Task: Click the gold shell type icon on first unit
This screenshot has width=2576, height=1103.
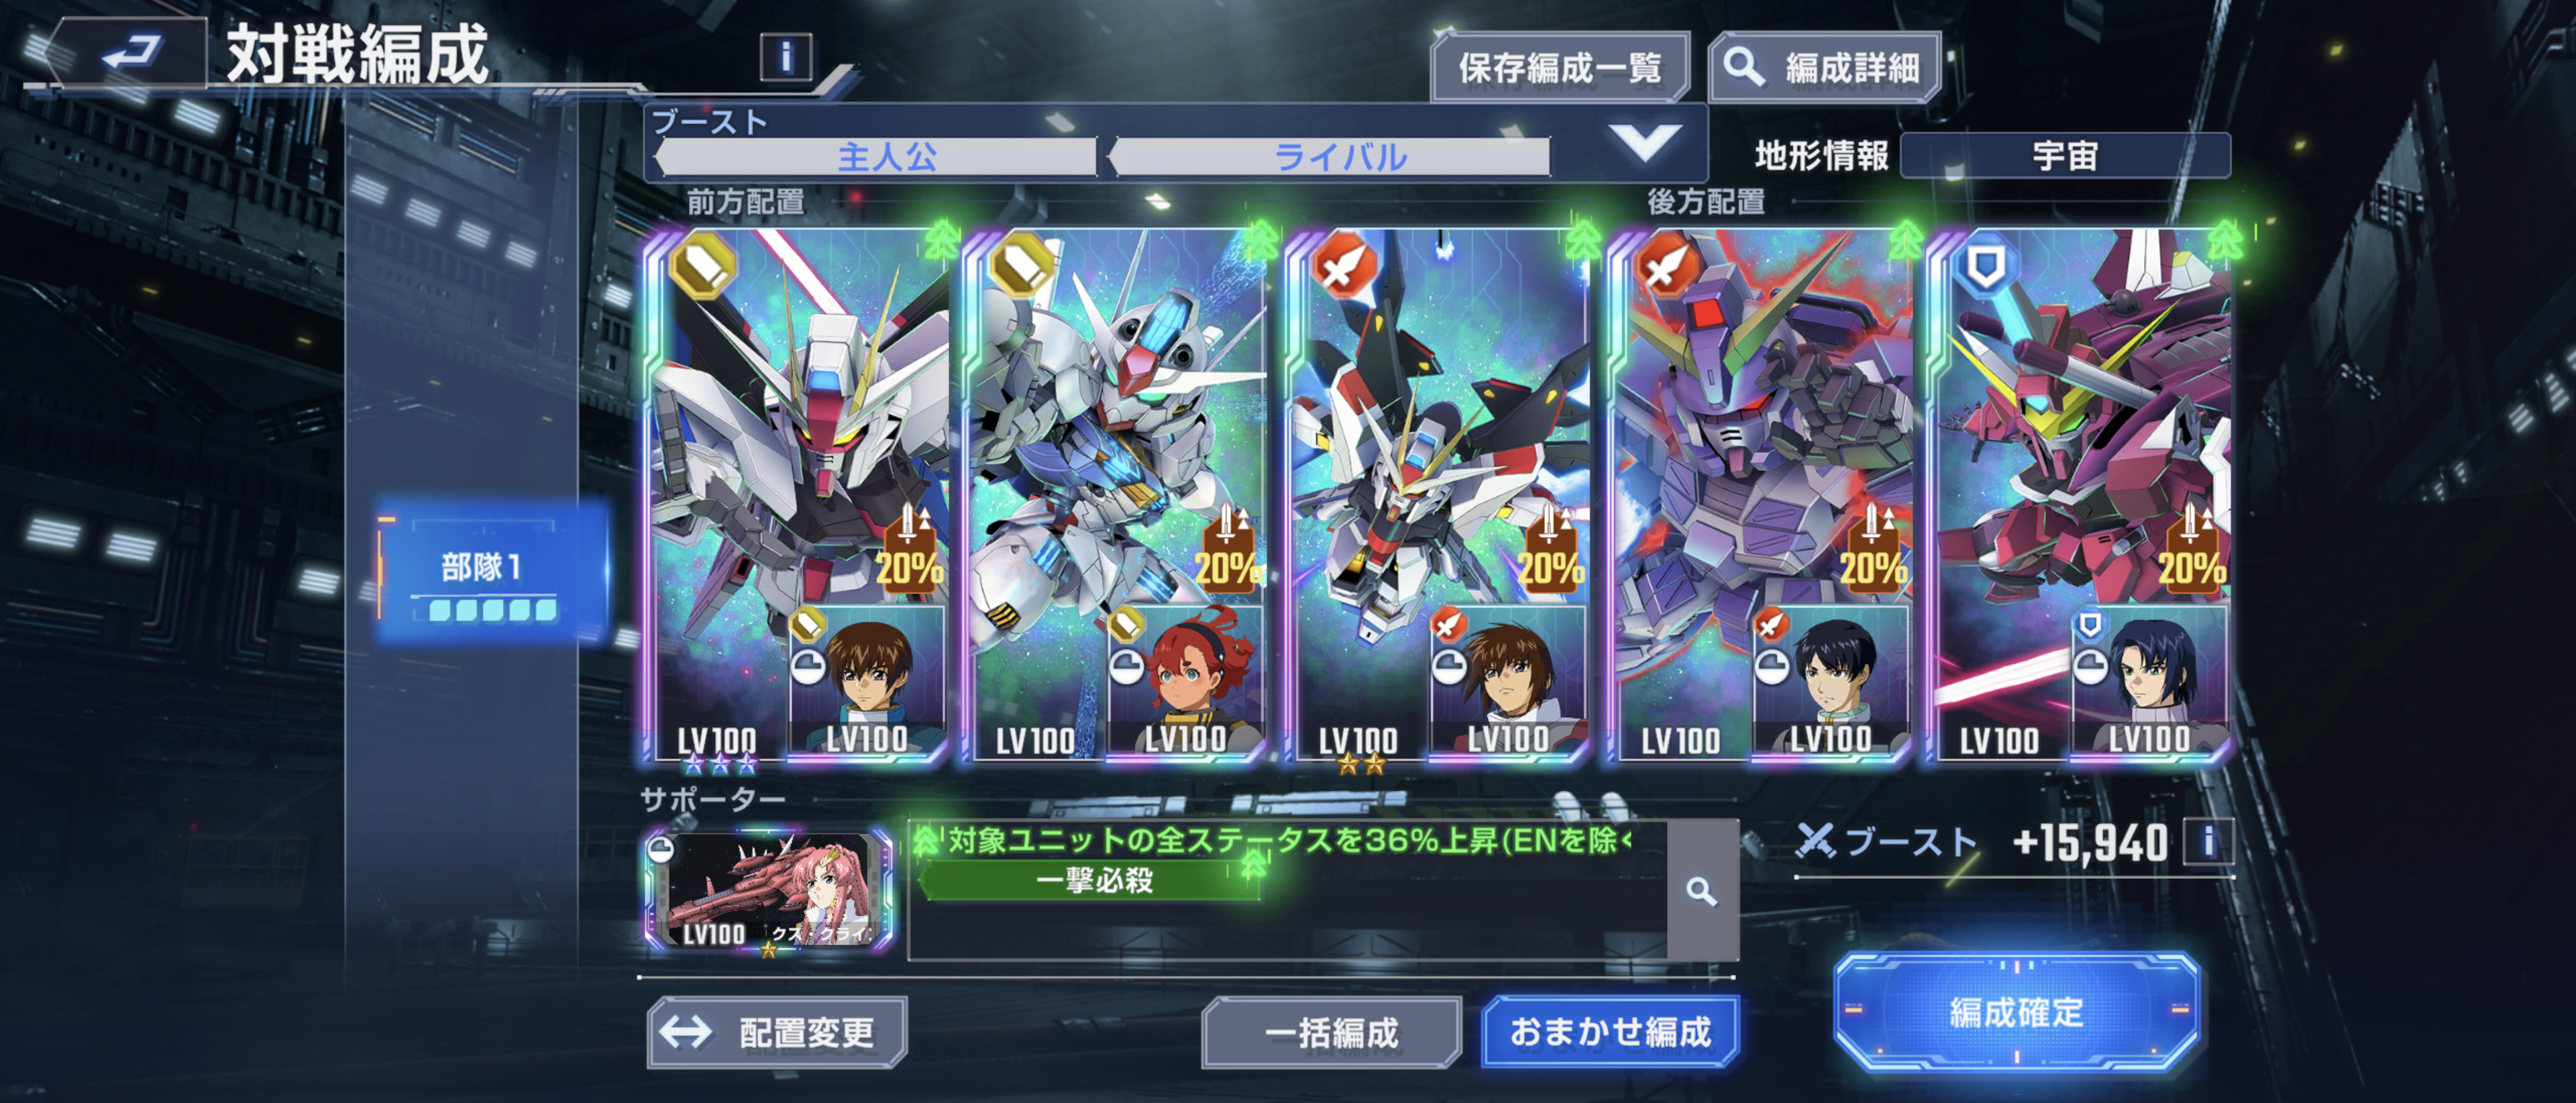Action: click(x=703, y=264)
